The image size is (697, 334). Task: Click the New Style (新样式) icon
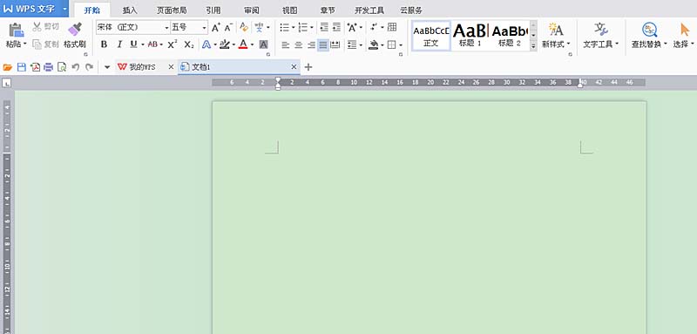556,30
